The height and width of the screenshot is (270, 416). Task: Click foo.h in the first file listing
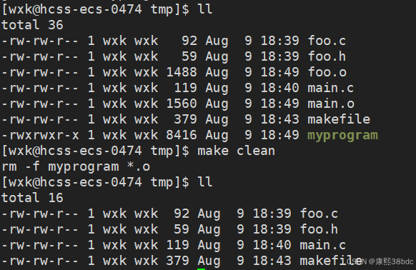[x=327, y=56]
